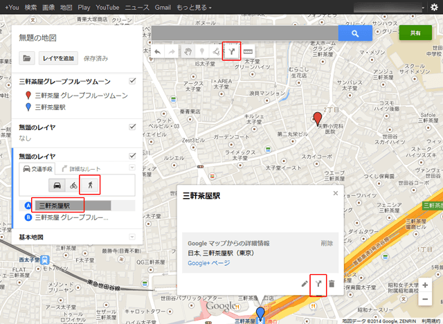Zoom out with the minus button
Viewport: 443px width, 324px height.
[x=425, y=299]
